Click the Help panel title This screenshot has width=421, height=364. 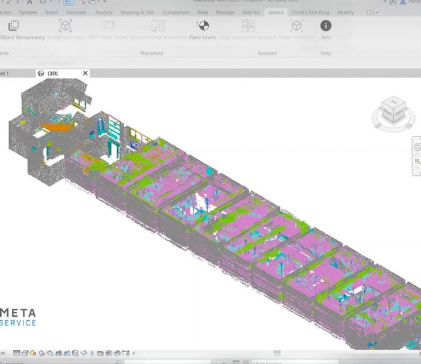click(325, 53)
